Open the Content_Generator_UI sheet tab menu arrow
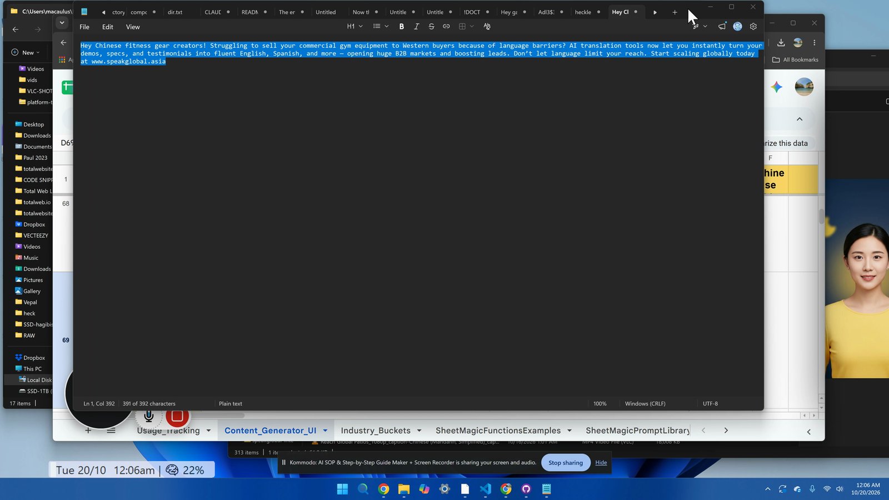The image size is (889, 500). pyautogui.click(x=325, y=431)
